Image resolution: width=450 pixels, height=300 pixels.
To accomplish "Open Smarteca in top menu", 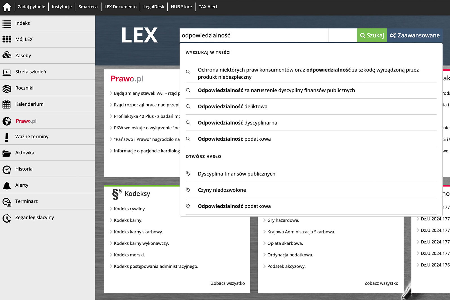I will coord(88,7).
